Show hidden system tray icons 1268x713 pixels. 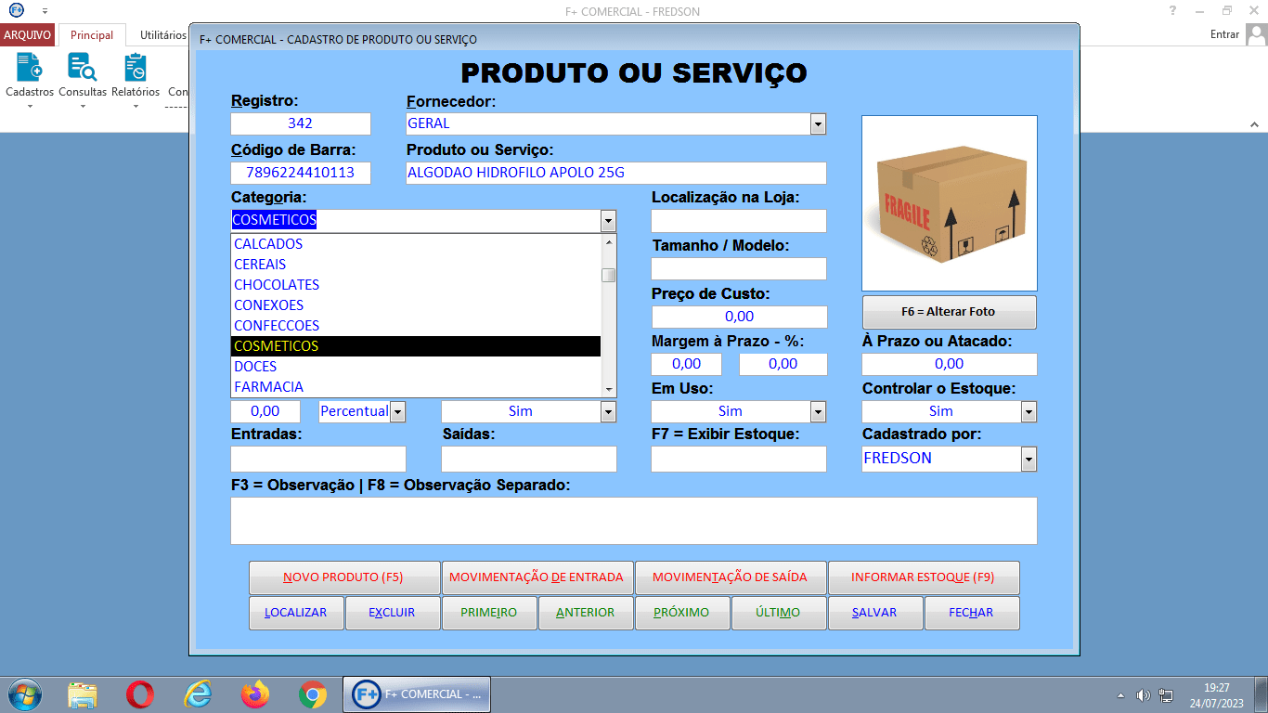pos(1120,695)
